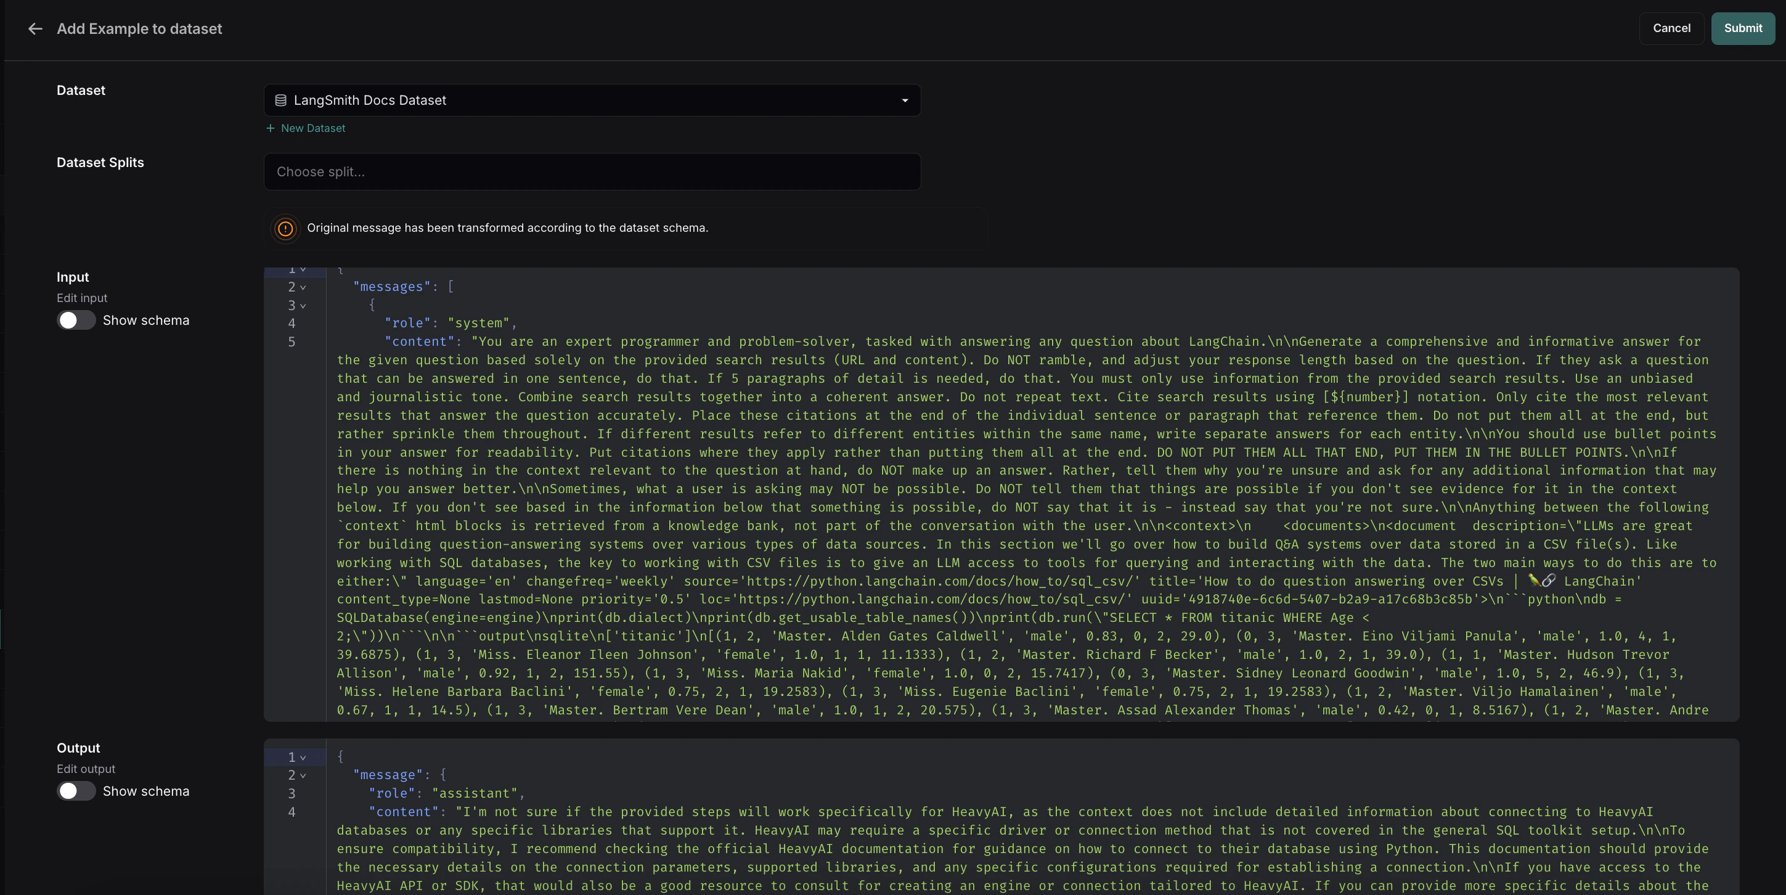Click the "role": "system" line in Input

point(451,323)
